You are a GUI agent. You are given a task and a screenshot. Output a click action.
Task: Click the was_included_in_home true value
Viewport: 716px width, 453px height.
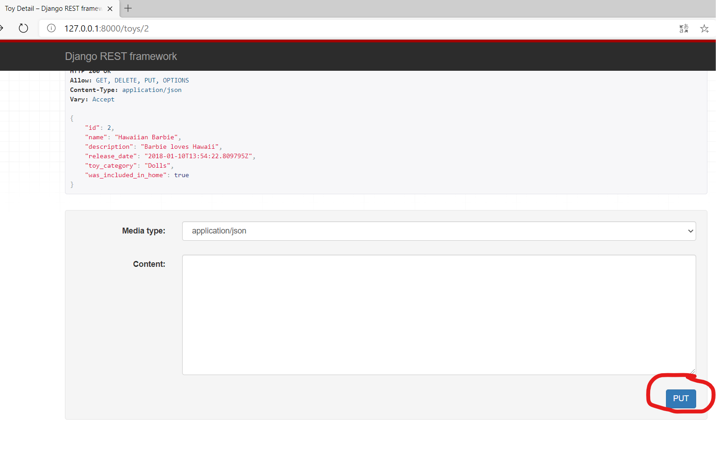[x=182, y=175]
